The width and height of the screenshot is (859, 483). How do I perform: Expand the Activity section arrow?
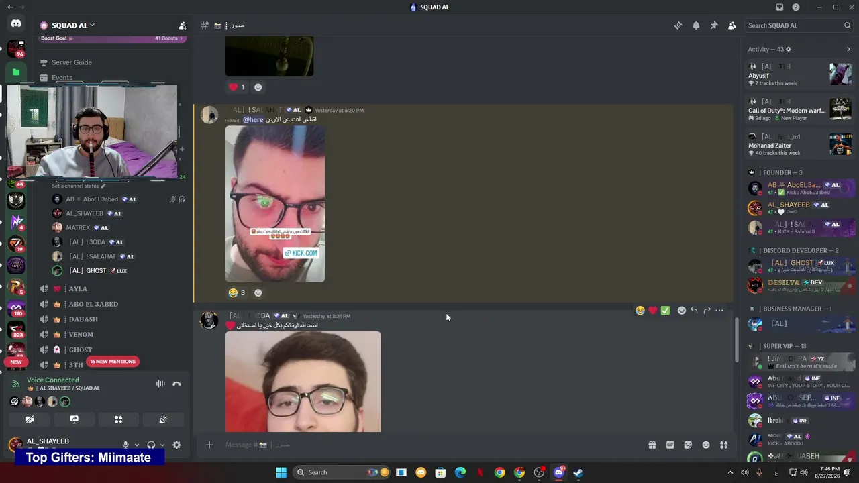[x=848, y=49]
